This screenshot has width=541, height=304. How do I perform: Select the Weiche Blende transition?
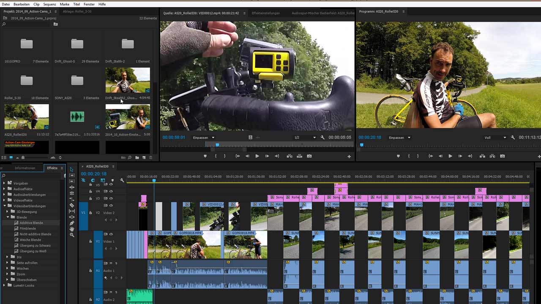[30, 240]
